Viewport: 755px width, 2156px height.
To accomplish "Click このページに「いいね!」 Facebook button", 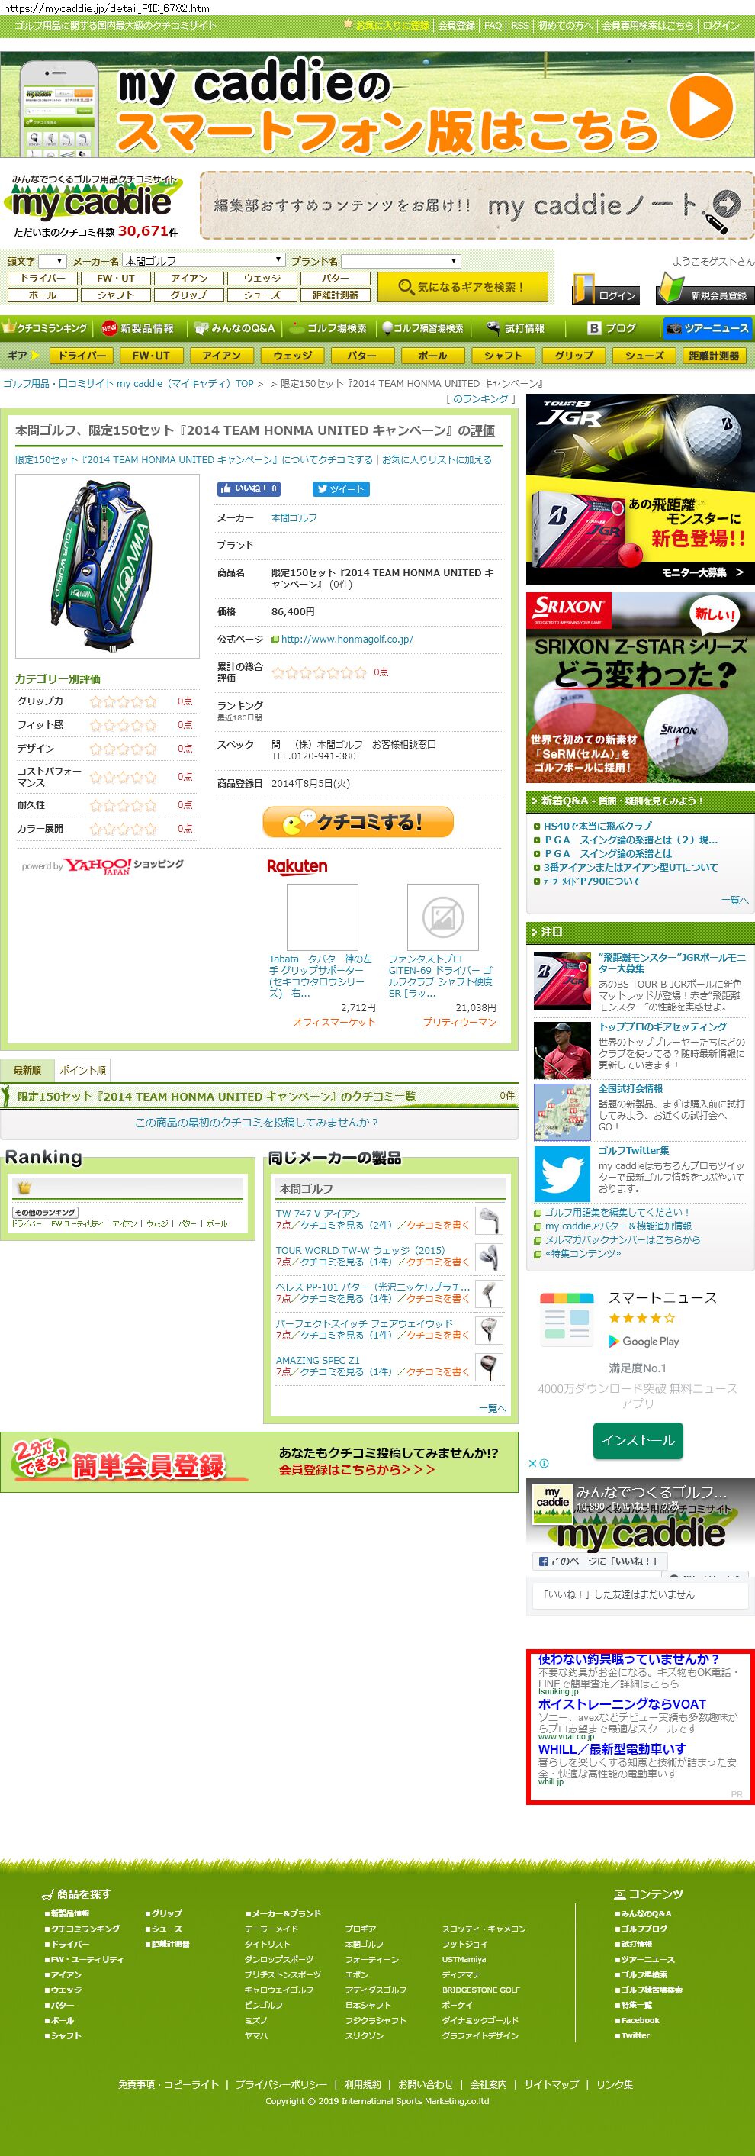I will tap(598, 1561).
